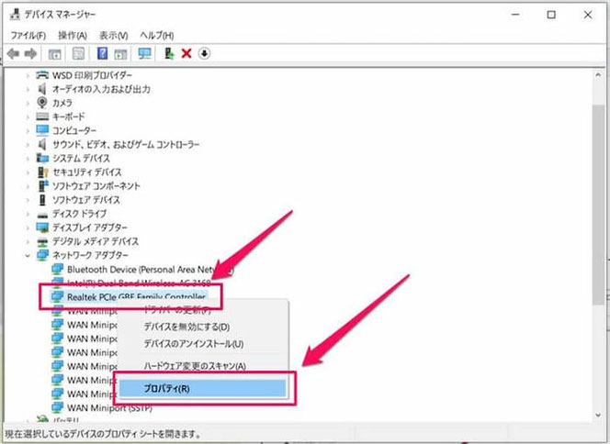Select Intel(R) Dual Band Wireless-AC adapter
The image size is (610, 444).
[139, 283]
